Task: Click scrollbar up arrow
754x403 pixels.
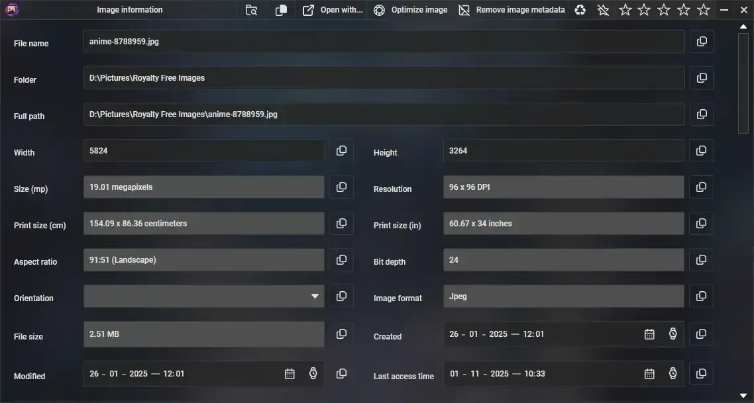Action: (743, 26)
